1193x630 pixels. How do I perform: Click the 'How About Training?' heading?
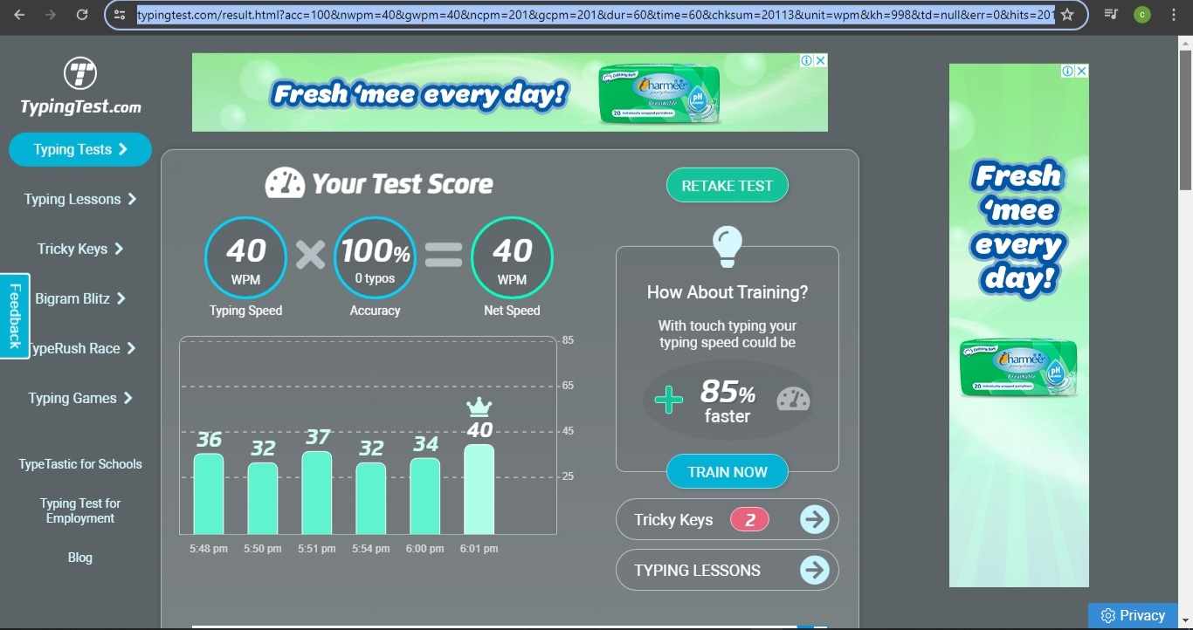[x=728, y=292]
